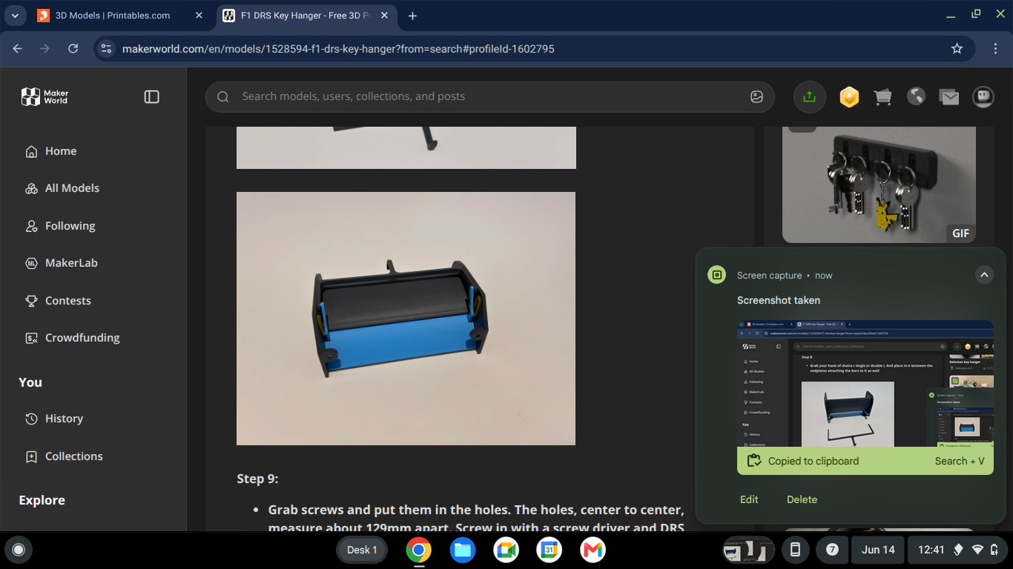Click Edit on the screenshot notification

click(x=749, y=499)
